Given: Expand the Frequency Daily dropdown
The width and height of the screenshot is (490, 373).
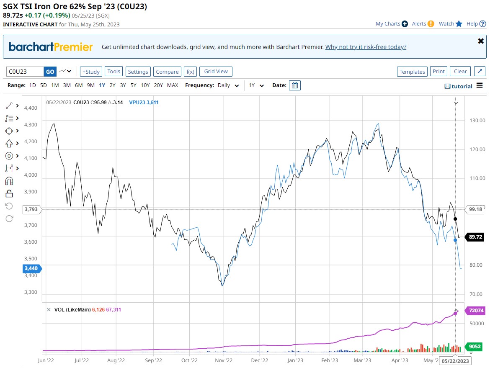Looking at the screenshot, I should 229,85.
